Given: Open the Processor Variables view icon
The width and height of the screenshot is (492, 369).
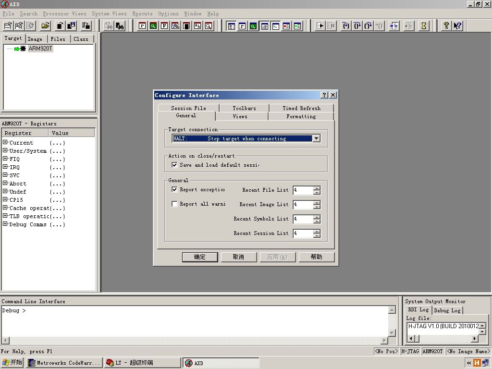Looking at the screenshot, I should coord(164,26).
